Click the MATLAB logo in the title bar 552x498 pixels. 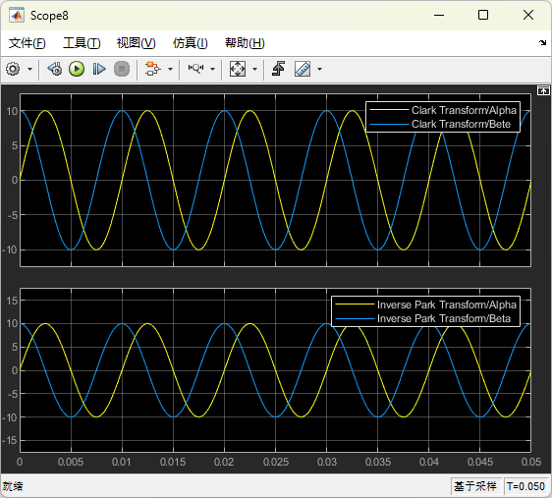coord(17,15)
